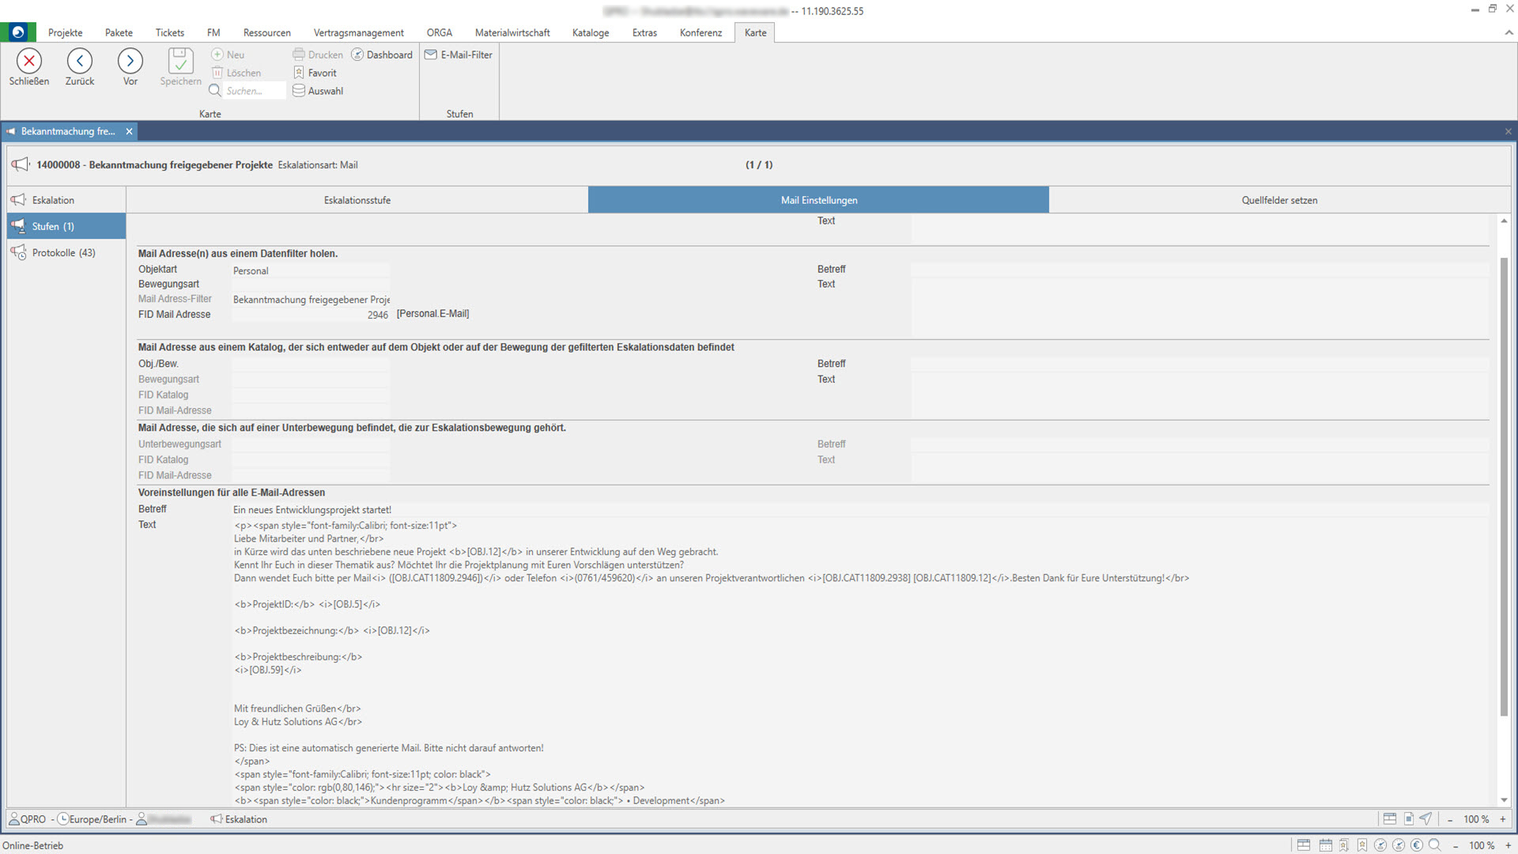This screenshot has height=854, width=1518.
Task: Select Eskalation in the left sidebar
Action: (53, 200)
